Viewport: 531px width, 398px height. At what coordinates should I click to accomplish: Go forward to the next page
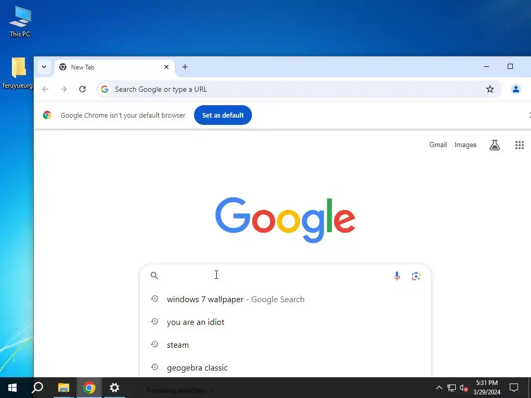[x=64, y=89]
